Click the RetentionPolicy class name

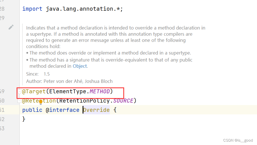(x=85, y=101)
